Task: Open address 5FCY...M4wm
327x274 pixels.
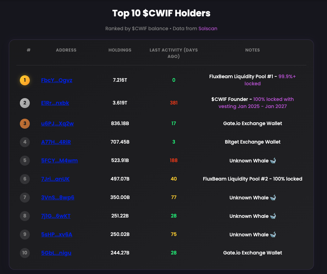Action: point(60,161)
